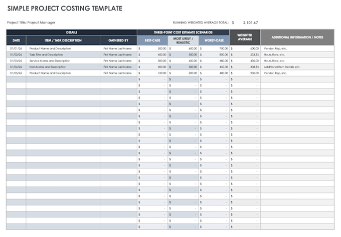Select the Most Likely / Realistic header
This screenshot has width=341, height=237.
[183, 40]
